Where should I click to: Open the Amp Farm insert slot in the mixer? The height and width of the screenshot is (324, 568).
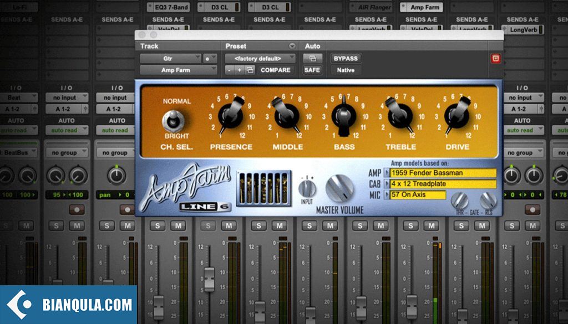[x=421, y=7]
